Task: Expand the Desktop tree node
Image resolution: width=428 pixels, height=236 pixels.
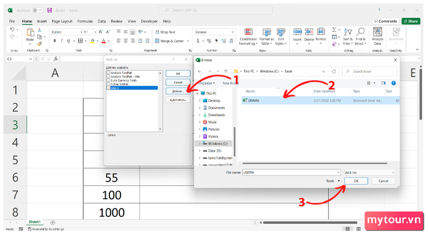Action: pos(199,101)
